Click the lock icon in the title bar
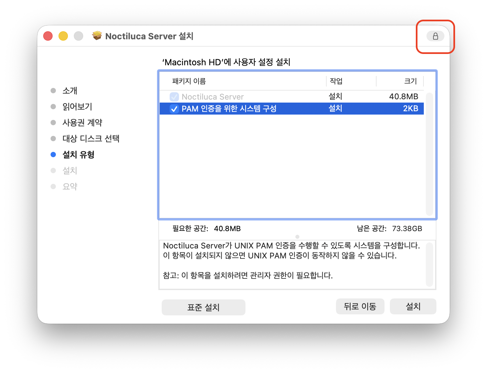The width and height of the screenshot is (487, 373). 435,36
